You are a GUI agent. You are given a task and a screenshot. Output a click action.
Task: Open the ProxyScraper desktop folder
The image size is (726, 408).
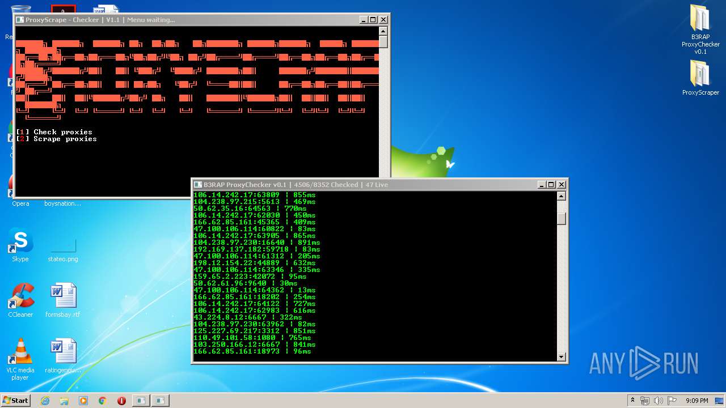click(x=700, y=78)
